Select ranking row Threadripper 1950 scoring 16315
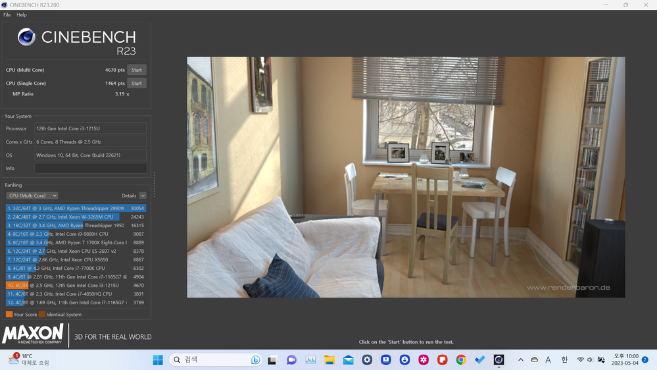 76,225
